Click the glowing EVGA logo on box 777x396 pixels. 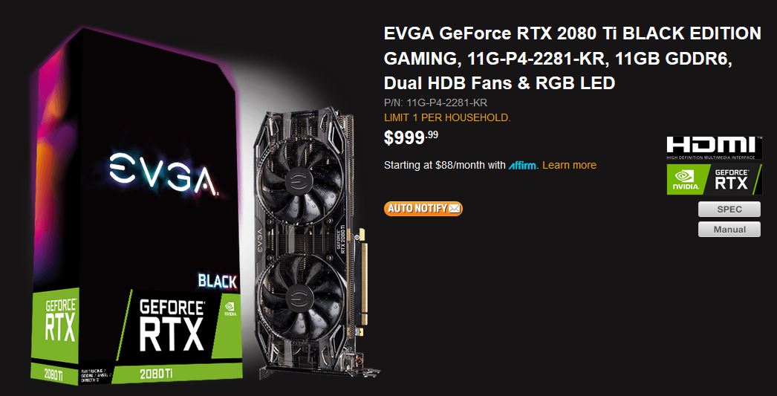pyautogui.click(x=163, y=174)
